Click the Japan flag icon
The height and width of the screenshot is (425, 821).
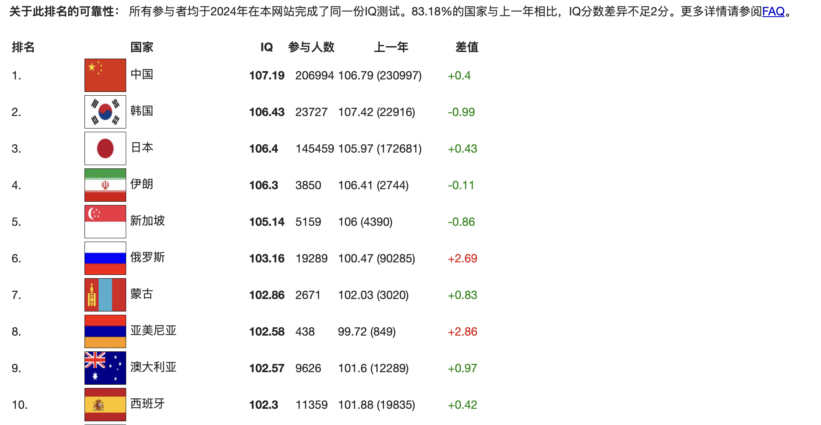(x=105, y=148)
